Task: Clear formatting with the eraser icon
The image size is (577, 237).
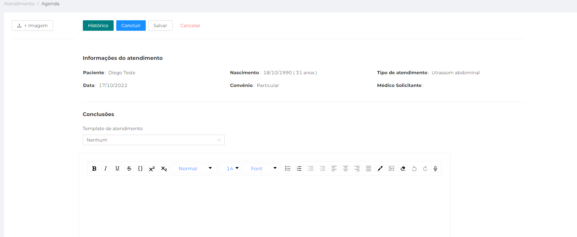Action: coord(403,169)
